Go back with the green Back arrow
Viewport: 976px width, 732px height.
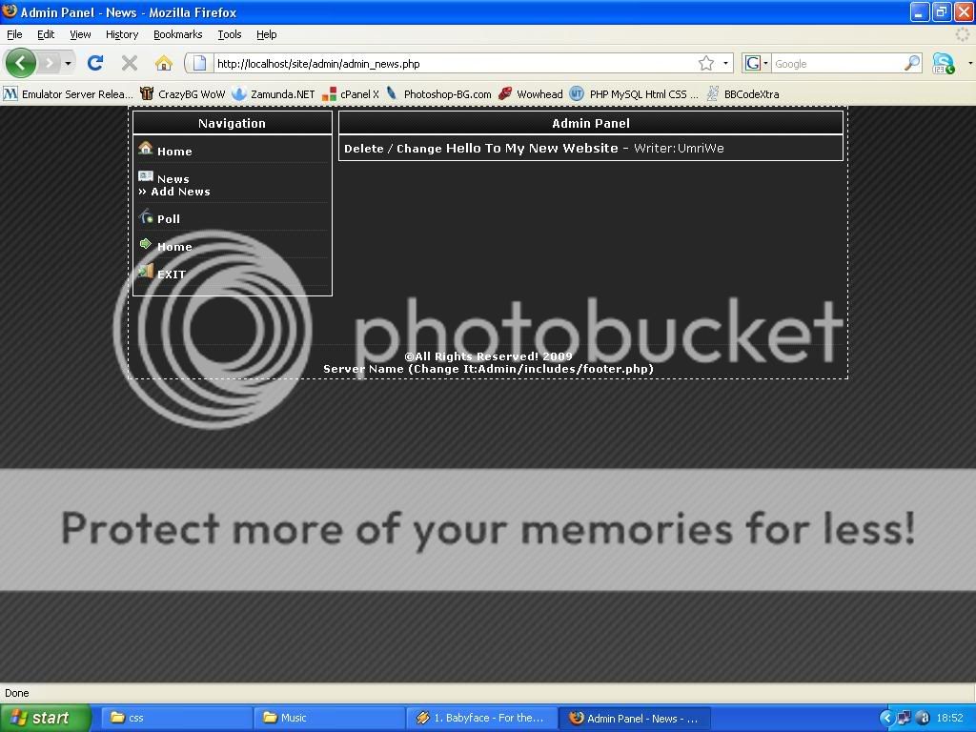coord(20,63)
